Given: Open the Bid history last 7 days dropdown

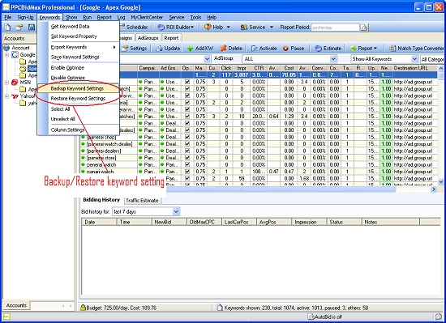Looking at the screenshot, I should [x=176, y=212].
